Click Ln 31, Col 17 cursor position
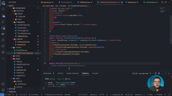The width and height of the screenshot is (172, 96). [x=83, y=95]
